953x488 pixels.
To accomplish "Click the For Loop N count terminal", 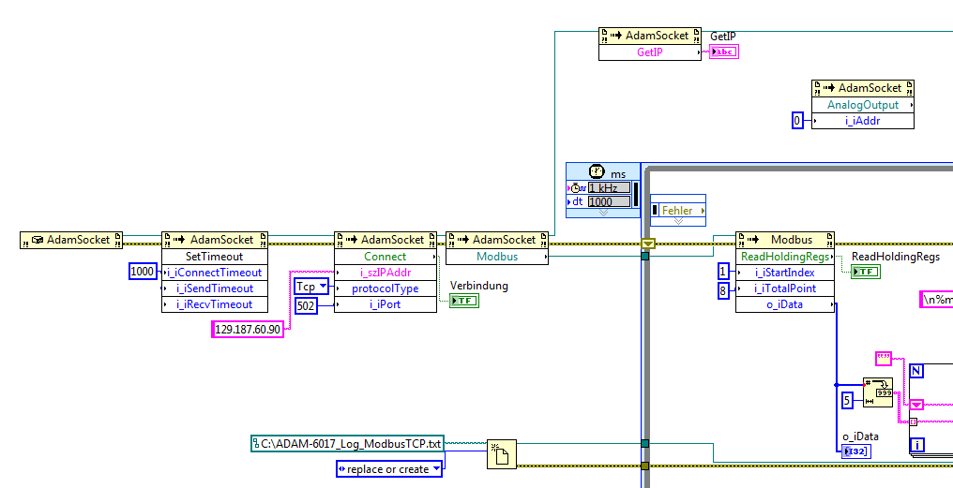I will (x=916, y=371).
